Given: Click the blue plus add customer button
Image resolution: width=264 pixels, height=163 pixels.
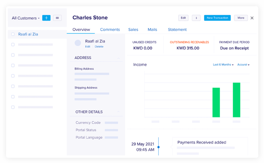Looking at the screenshot, I should (x=46, y=18).
